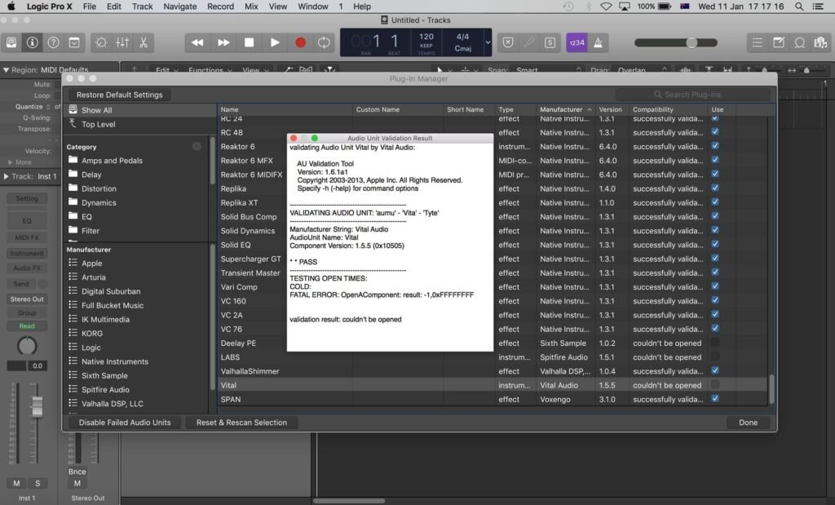Adjust the master volume slider knob
The width and height of the screenshot is (835, 505).
tap(691, 42)
